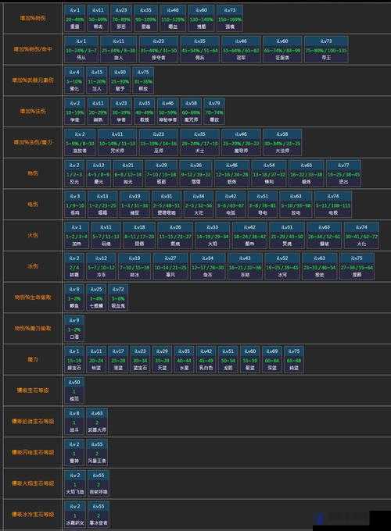Click the 增加%物伤 row label

coord(33,18)
